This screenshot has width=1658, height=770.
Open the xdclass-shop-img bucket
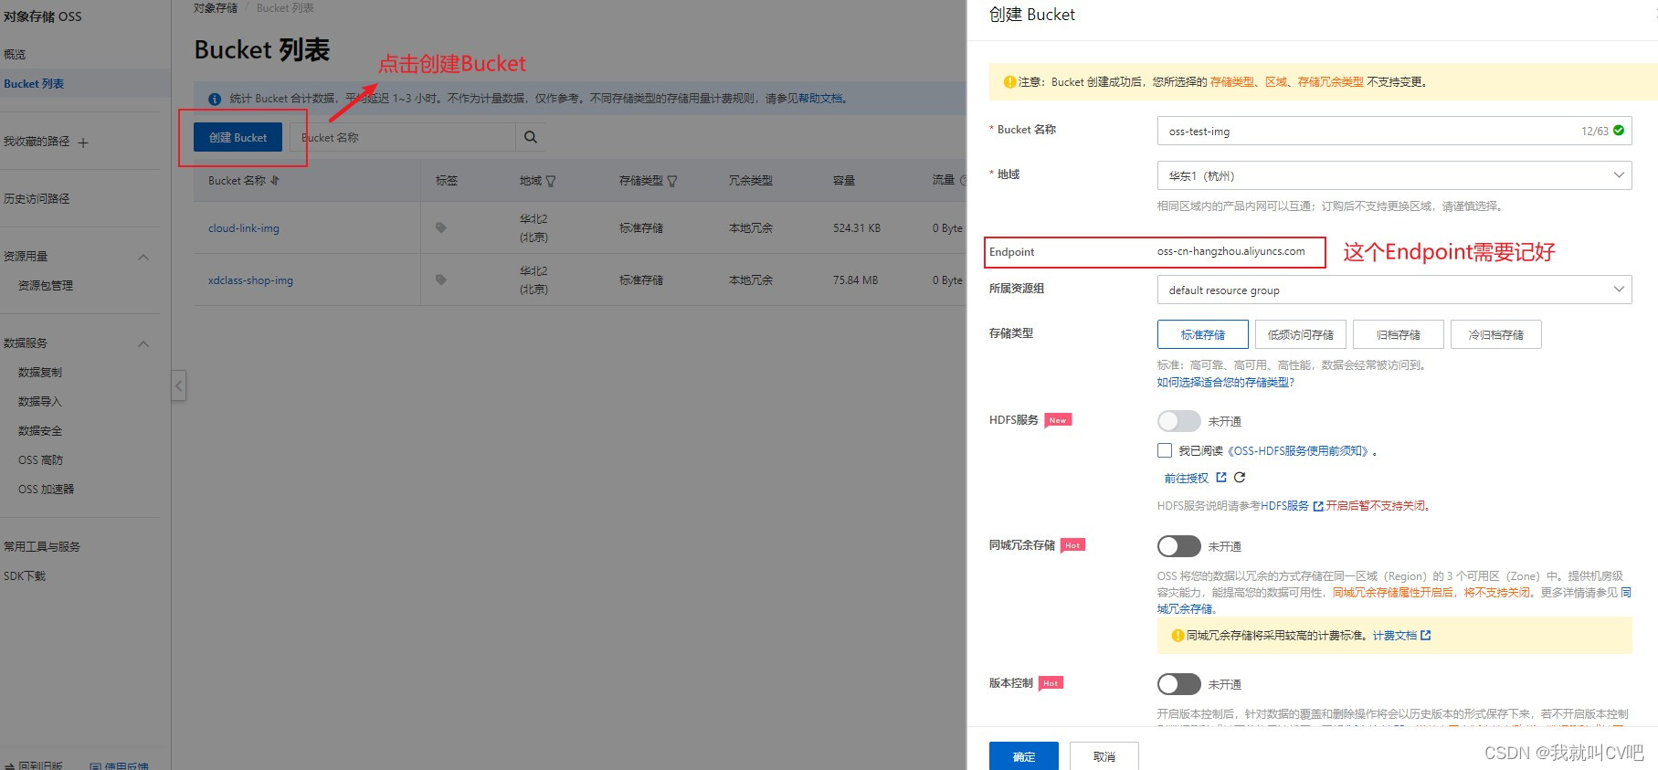pyautogui.click(x=250, y=280)
